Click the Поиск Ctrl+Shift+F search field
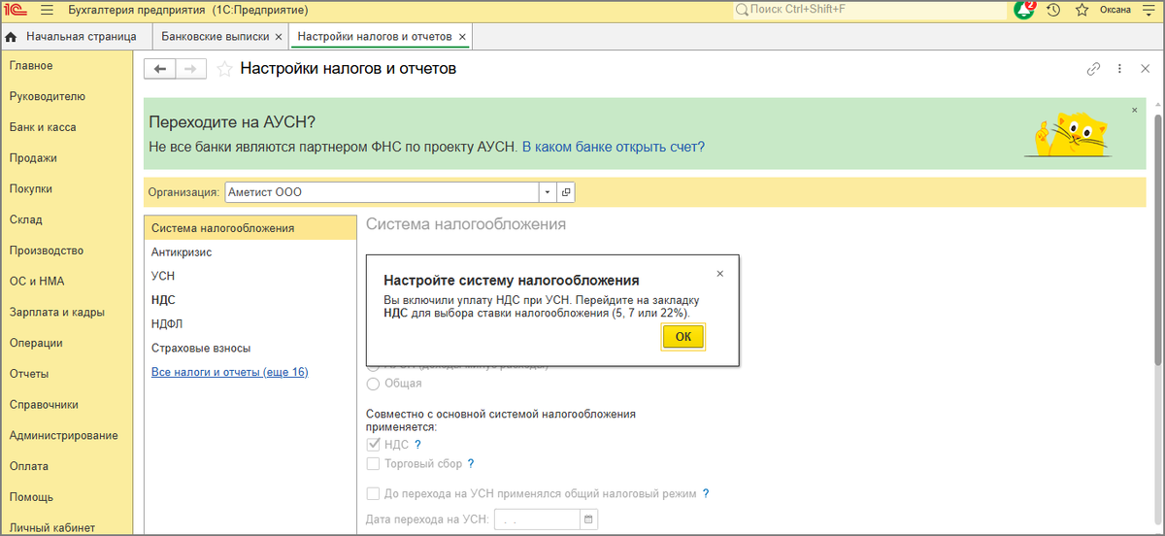The width and height of the screenshot is (1165, 536). [870, 10]
